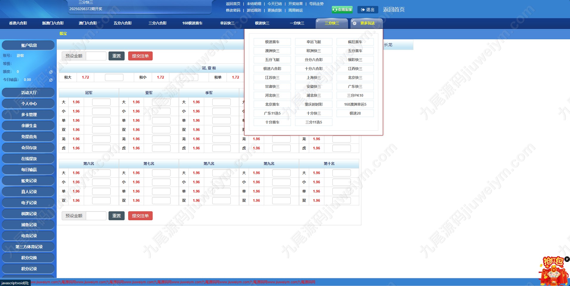
Task: Choose 168澳洲幸运5 from more-games menu
Action: pyautogui.click(x=355, y=104)
